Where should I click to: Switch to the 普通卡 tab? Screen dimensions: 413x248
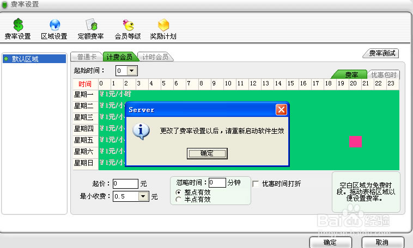coord(87,57)
